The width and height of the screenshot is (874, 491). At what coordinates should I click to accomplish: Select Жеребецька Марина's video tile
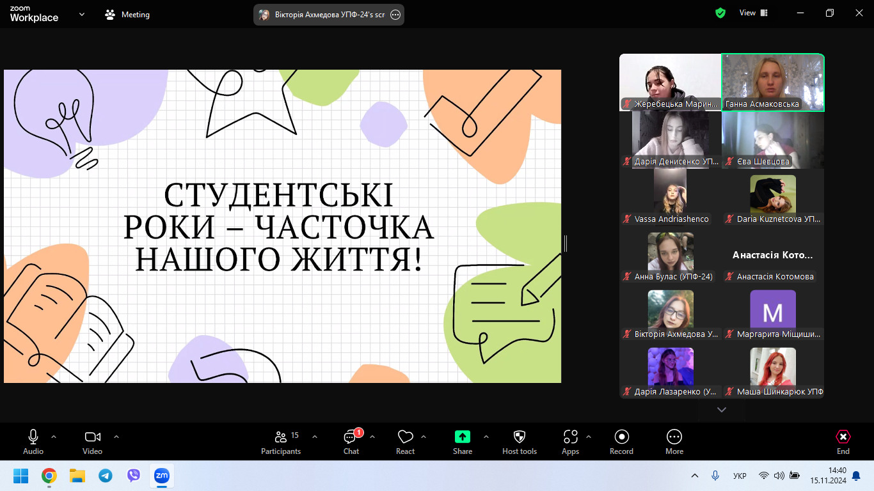click(671, 82)
